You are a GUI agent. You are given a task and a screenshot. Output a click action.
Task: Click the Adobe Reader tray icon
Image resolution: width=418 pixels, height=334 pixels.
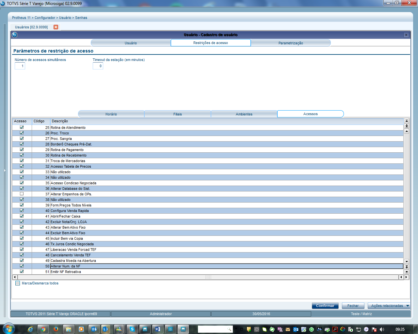pos(335,329)
